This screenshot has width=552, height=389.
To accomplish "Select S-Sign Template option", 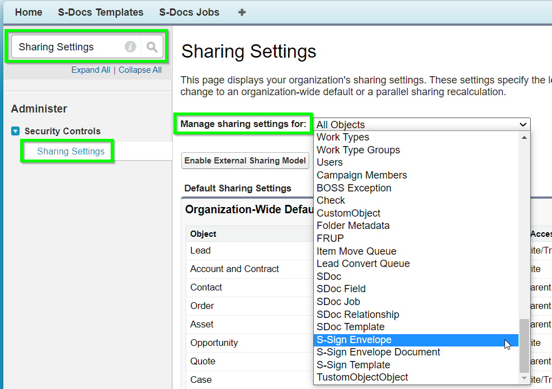I will tap(416, 365).
